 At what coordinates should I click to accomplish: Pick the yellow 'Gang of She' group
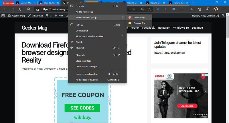139,23
